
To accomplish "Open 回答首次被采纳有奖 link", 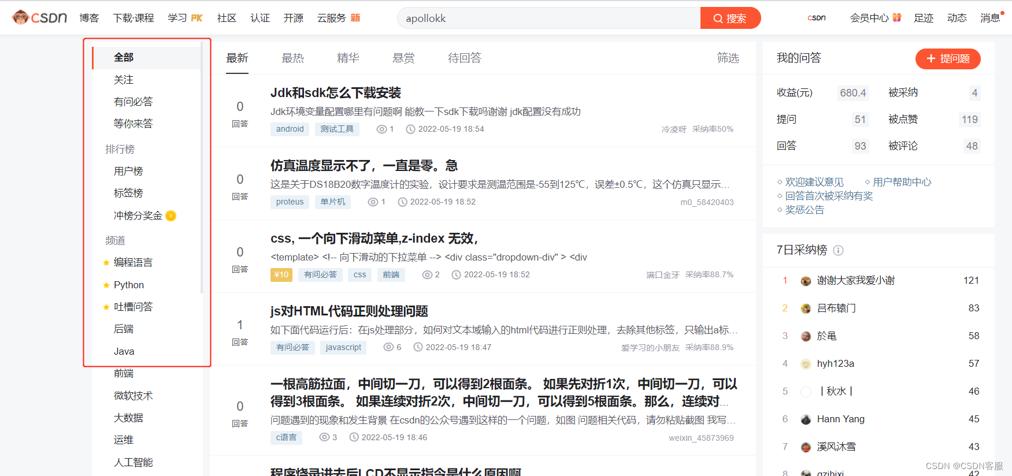I will [829, 196].
